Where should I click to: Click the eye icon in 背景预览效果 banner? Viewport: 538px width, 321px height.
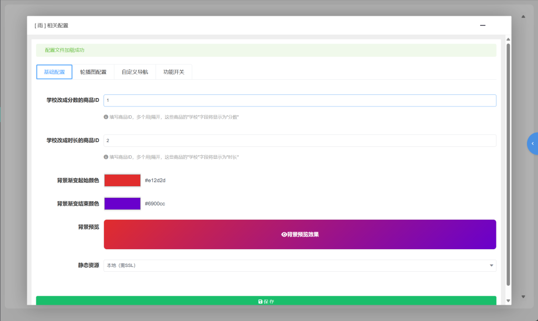pyautogui.click(x=284, y=234)
